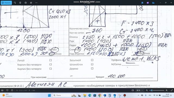The image size is (174, 98).
Task: Switch input language via РУС indicator
Action: point(150,95)
